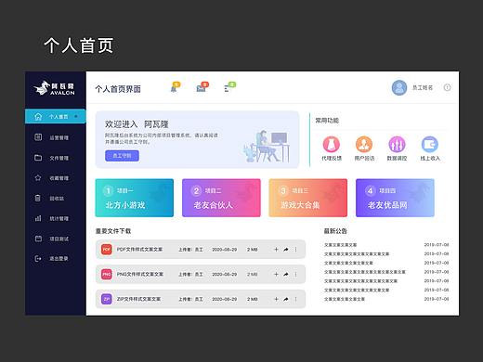Click the PDF文件样式 file name
The image size is (483, 362).
pyautogui.click(x=139, y=250)
